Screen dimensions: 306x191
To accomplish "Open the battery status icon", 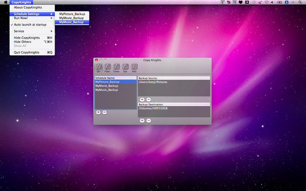I will [280, 2].
